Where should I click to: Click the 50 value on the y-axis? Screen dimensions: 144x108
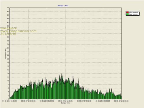click(x=8, y=8)
